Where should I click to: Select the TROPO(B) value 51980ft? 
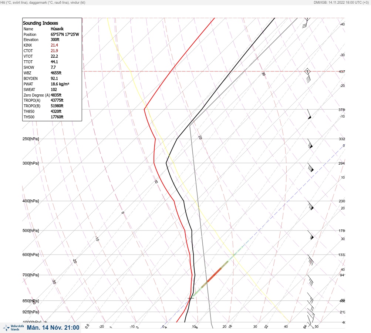(x=57, y=106)
